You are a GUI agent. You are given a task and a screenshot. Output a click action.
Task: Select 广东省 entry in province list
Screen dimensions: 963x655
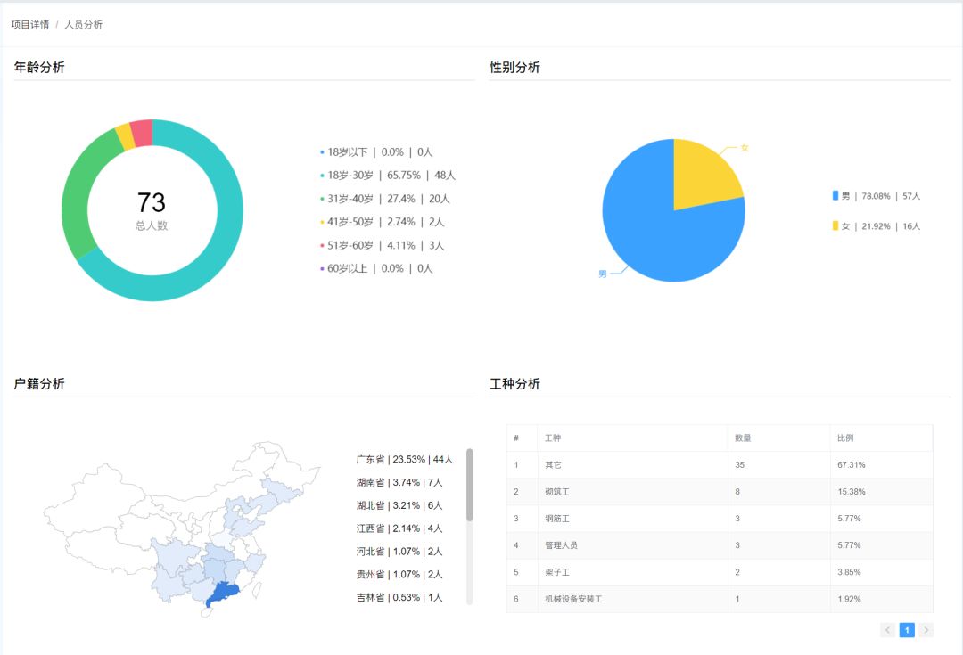[x=405, y=460]
